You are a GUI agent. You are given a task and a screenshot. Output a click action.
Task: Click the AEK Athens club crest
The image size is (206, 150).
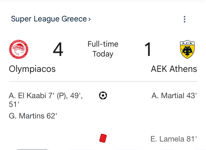[x=187, y=49]
